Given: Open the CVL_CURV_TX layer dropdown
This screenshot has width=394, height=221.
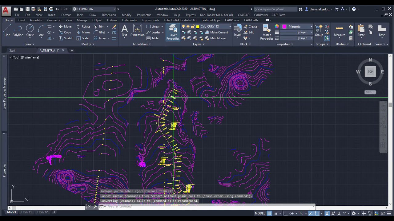Looking at the screenshot, I should click(x=230, y=27).
